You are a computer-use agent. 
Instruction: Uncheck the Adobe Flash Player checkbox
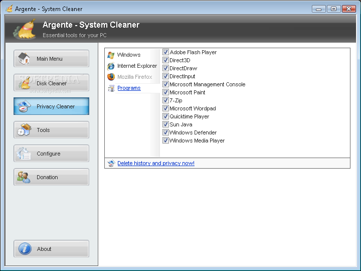(x=165, y=52)
